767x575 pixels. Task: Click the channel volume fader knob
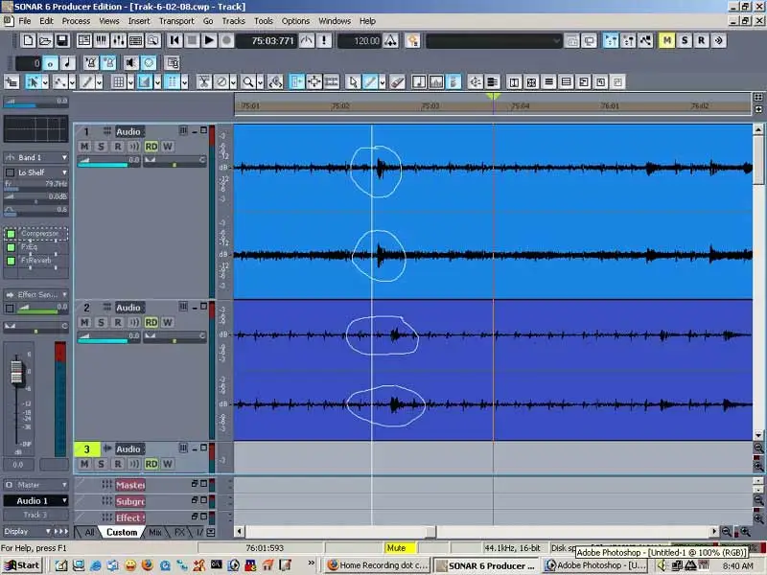pos(15,371)
